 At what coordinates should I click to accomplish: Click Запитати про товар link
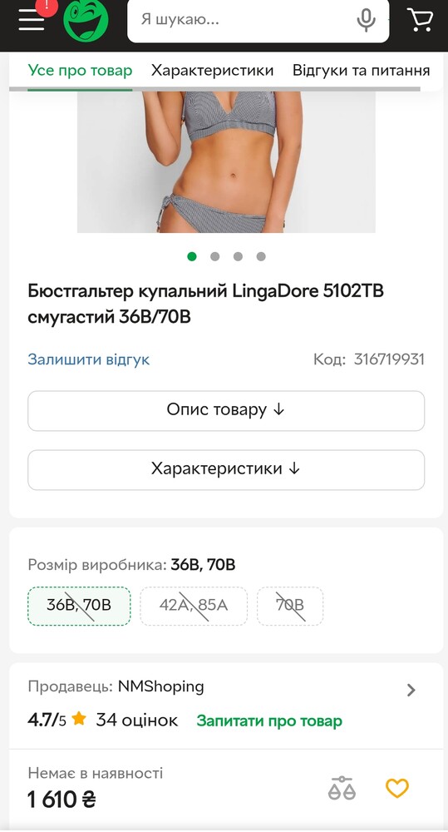[269, 721]
